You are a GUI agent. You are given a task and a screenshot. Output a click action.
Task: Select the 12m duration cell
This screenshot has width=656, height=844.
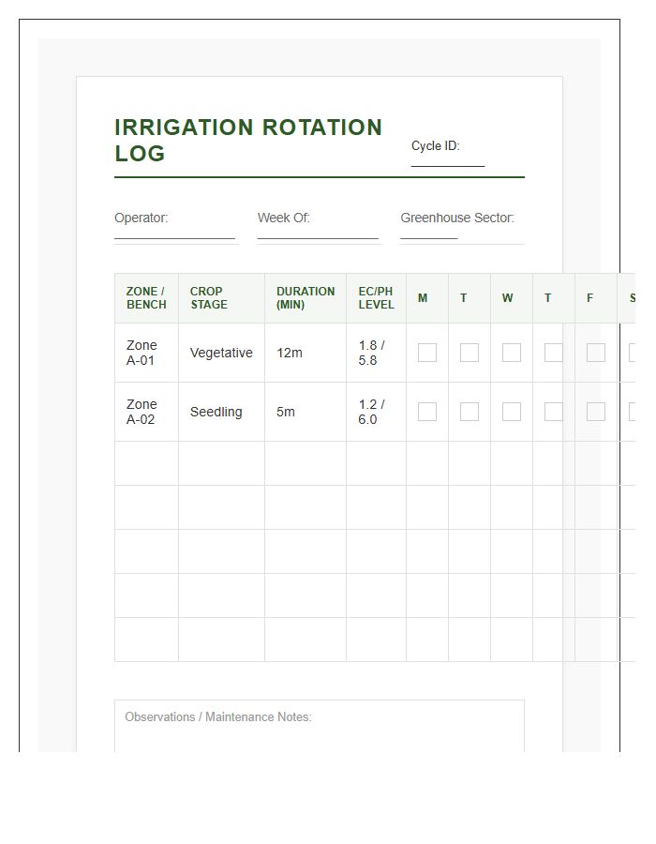(306, 353)
